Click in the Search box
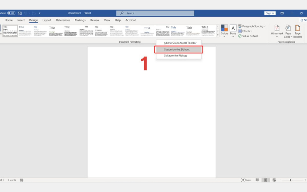Screen dimensions: 307x192 coord(155,13)
